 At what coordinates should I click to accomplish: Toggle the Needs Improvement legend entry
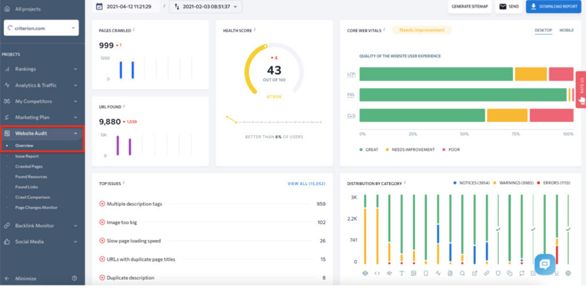(x=409, y=150)
